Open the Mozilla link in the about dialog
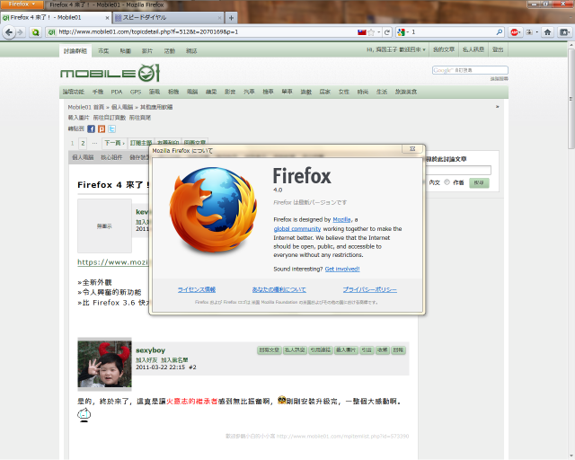 click(341, 220)
